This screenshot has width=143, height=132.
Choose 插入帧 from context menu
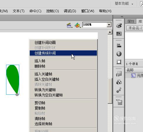pyautogui.click(x=63, y=61)
